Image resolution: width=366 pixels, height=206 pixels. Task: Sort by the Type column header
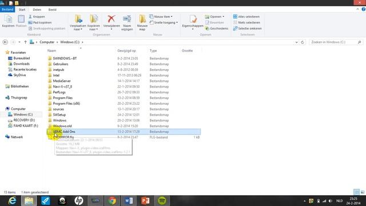point(153,50)
